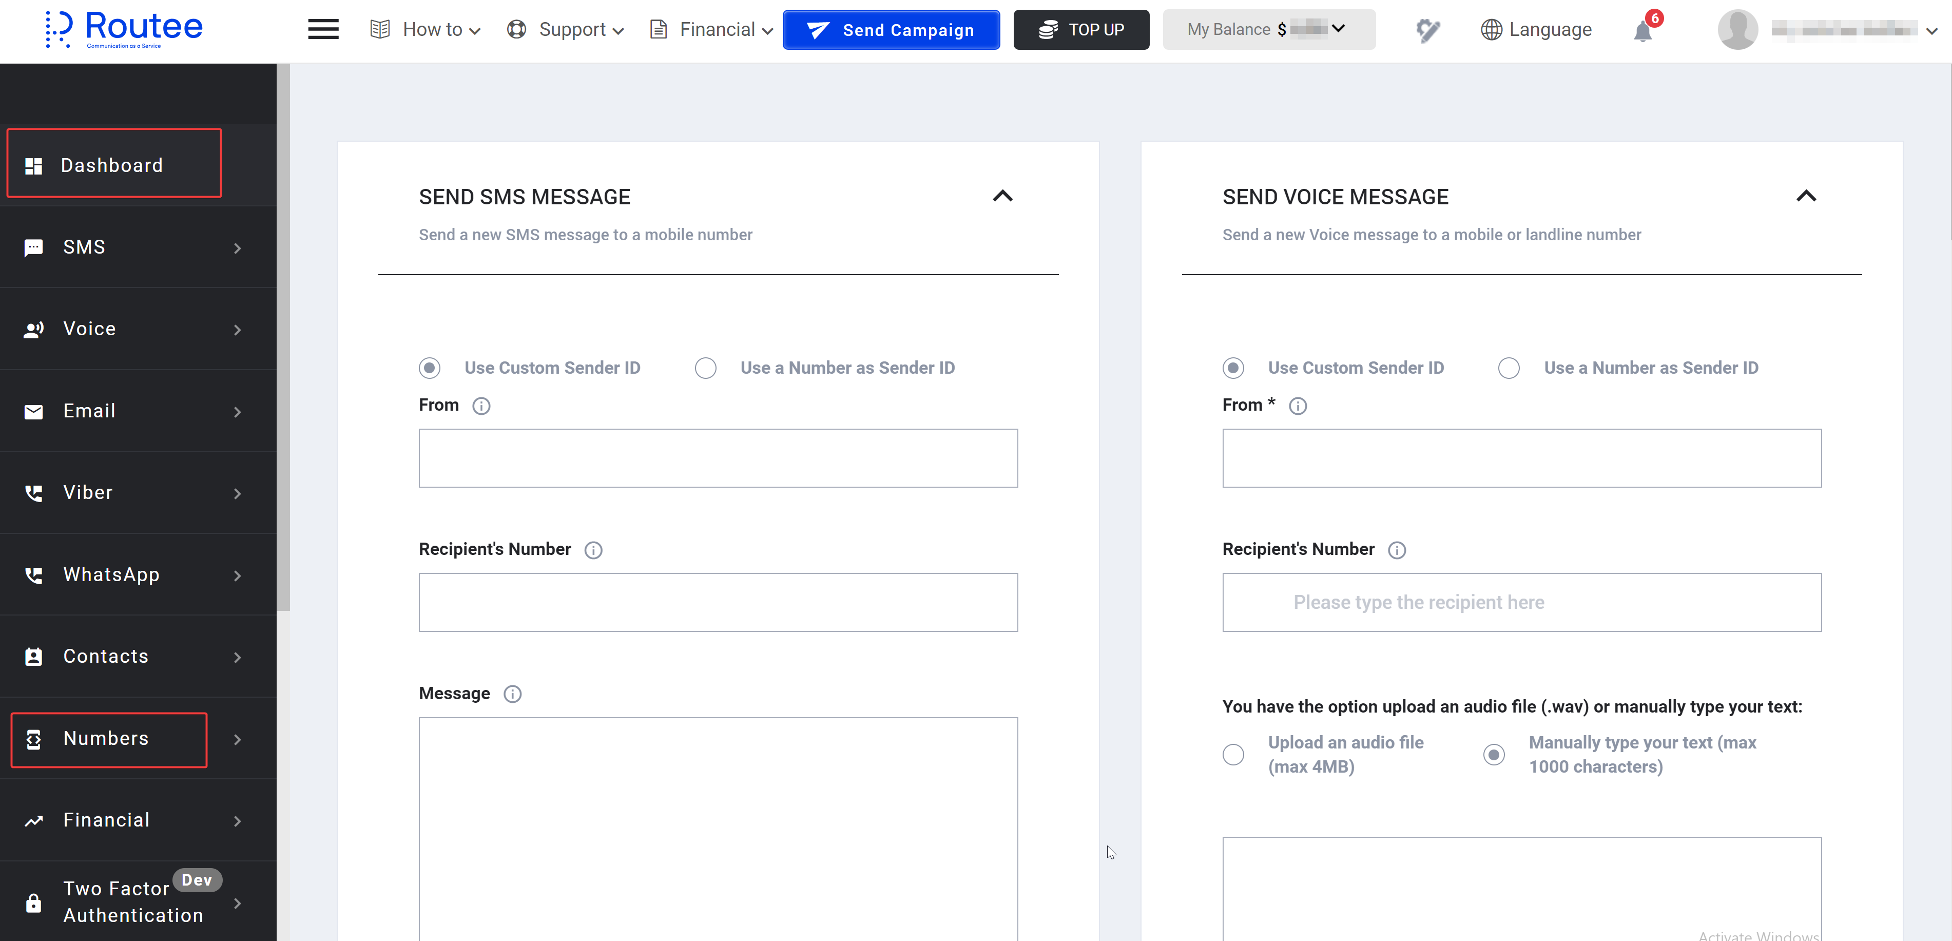Screen dimensions: 1952x941
Task: Choose Upload an audio file option
Action: (1233, 754)
